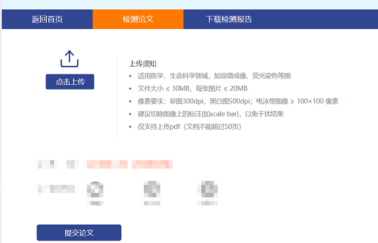Click the second pink blurred text block
The width and height of the screenshot is (378, 243).
pyautogui.click(x=152, y=165)
